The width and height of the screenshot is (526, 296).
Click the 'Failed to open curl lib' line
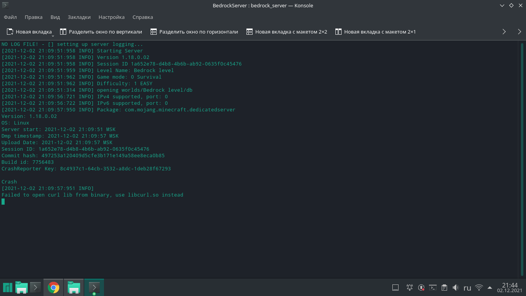(92, 195)
